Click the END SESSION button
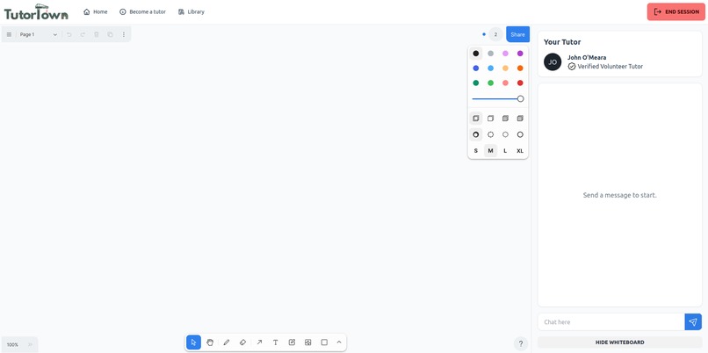The width and height of the screenshot is (708, 353). pos(676,11)
